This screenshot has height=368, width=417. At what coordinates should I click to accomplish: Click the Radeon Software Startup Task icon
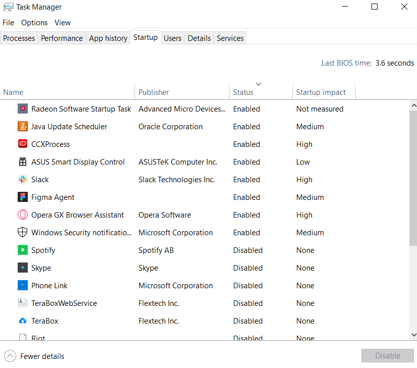pyautogui.click(x=23, y=109)
